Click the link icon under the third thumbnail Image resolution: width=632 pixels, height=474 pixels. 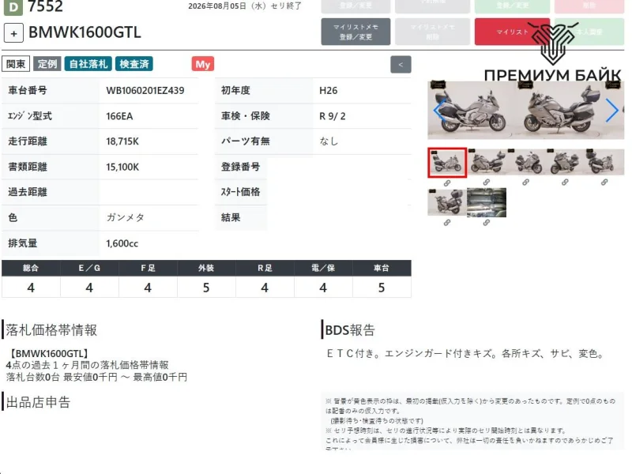point(525,182)
